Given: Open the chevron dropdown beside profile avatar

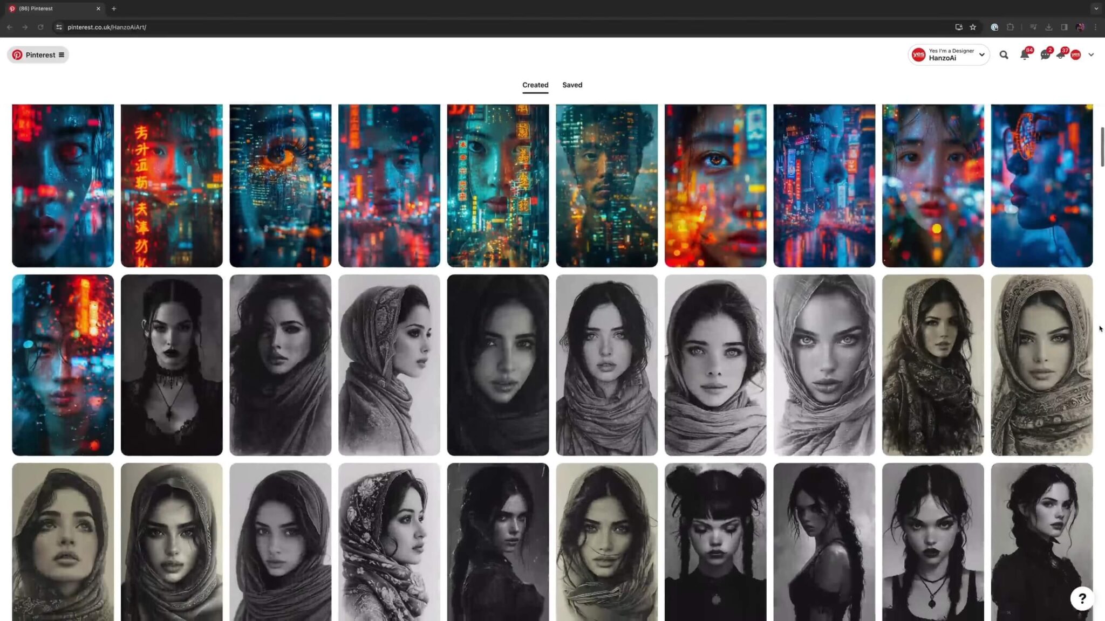Looking at the screenshot, I should [x=1092, y=54].
